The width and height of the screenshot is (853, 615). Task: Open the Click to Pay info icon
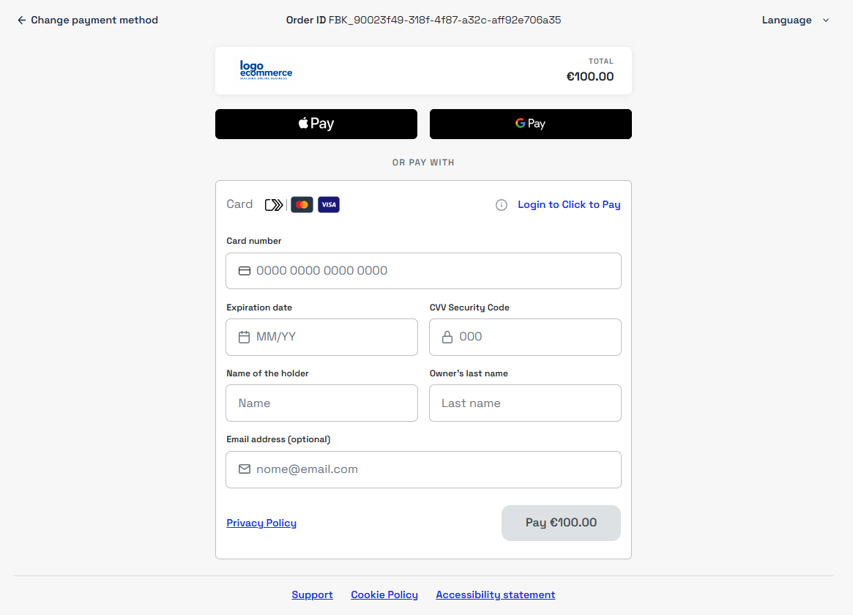click(x=501, y=205)
